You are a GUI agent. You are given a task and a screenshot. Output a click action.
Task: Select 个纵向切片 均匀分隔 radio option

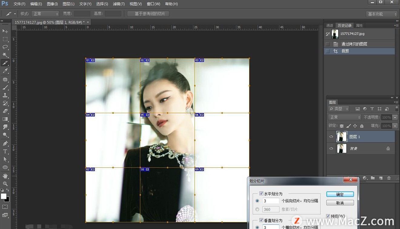pos(257,201)
